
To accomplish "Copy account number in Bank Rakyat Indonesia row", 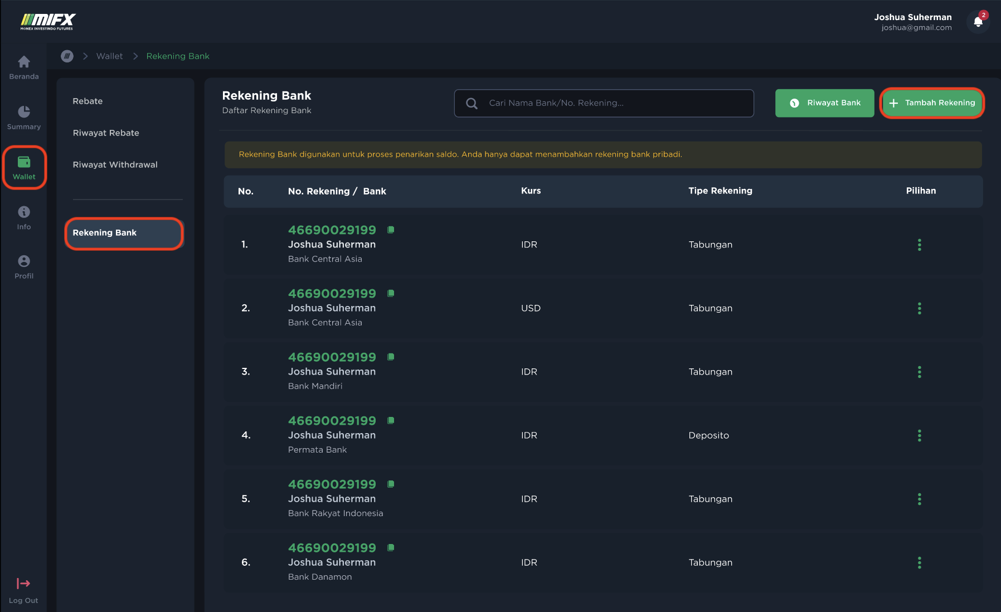I will 391,484.
